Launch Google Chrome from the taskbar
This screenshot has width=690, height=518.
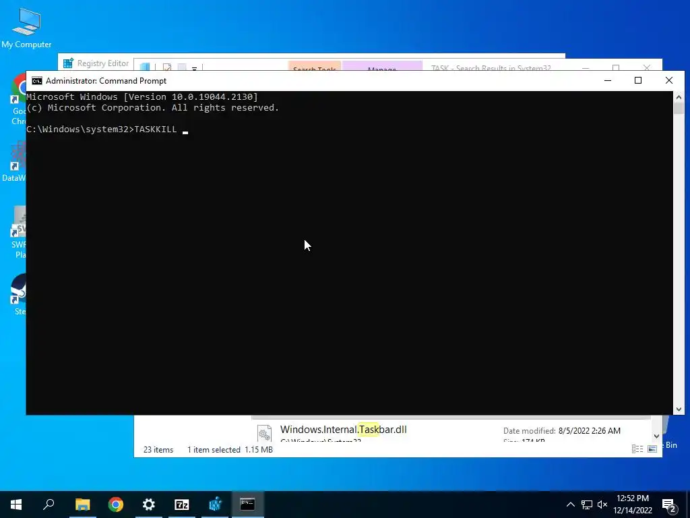(x=116, y=505)
